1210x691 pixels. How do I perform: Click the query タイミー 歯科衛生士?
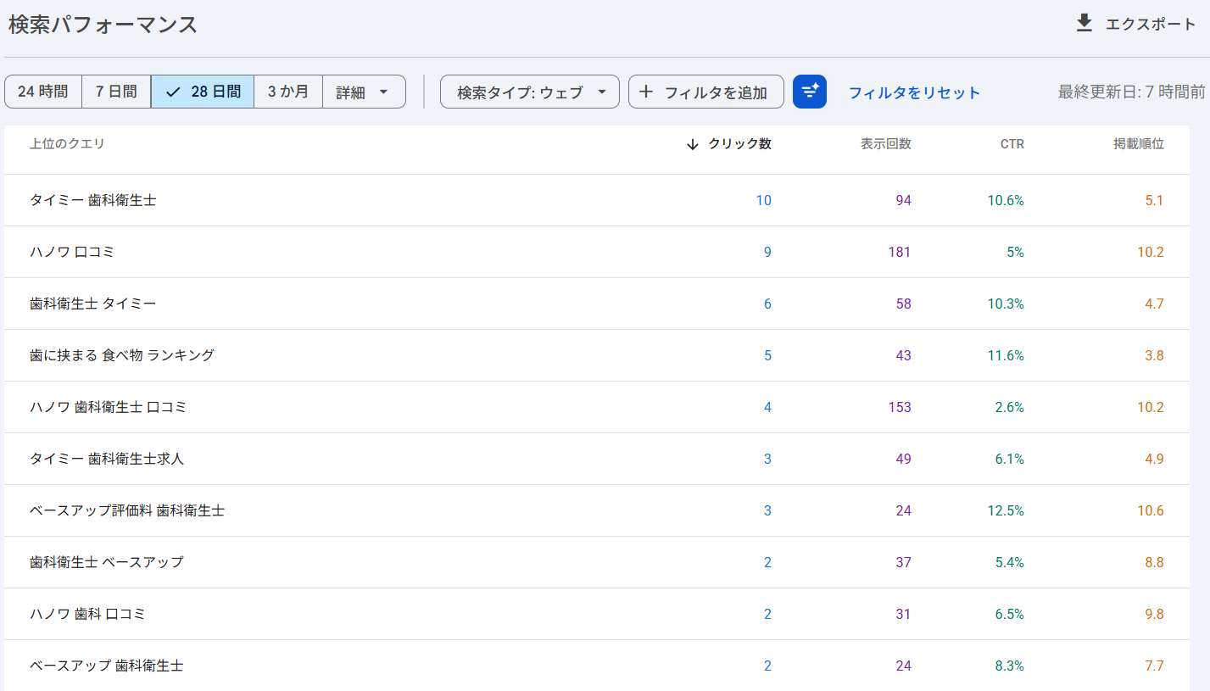(x=93, y=200)
